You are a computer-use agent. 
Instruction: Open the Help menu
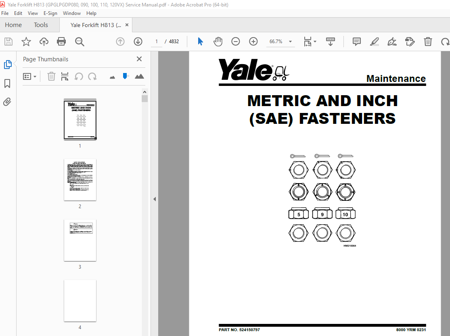pyautogui.click(x=91, y=13)
